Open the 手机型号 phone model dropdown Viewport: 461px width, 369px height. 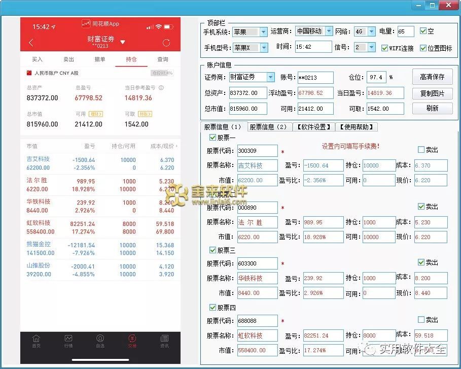264,48
